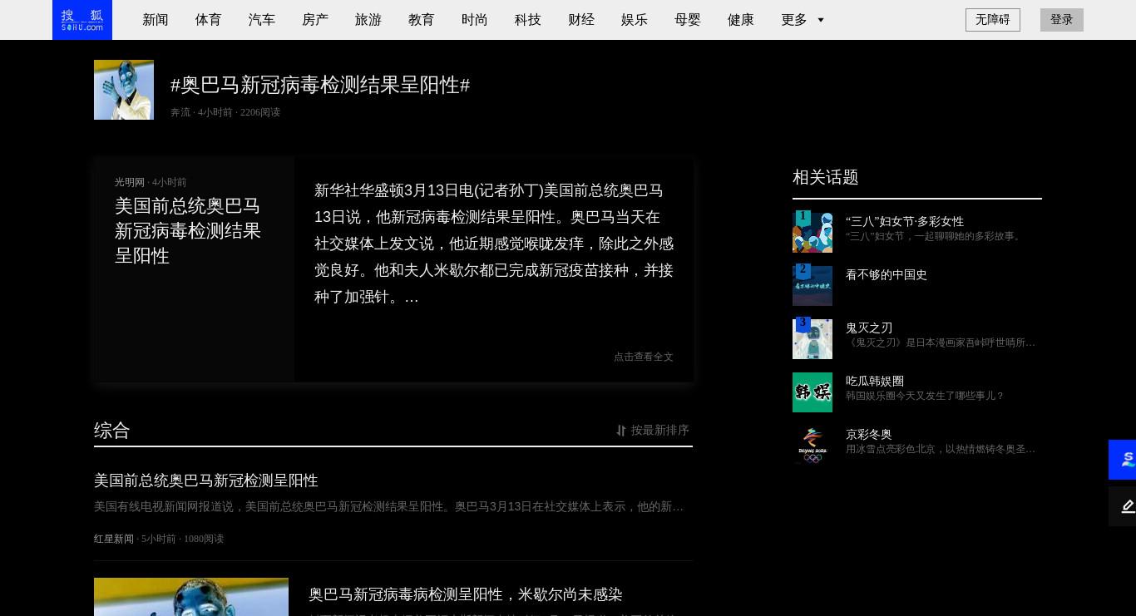Click 点击查看全文 to read full article
The height and width of the screenshot is (616, 1136).
click(x=644, y=357)
